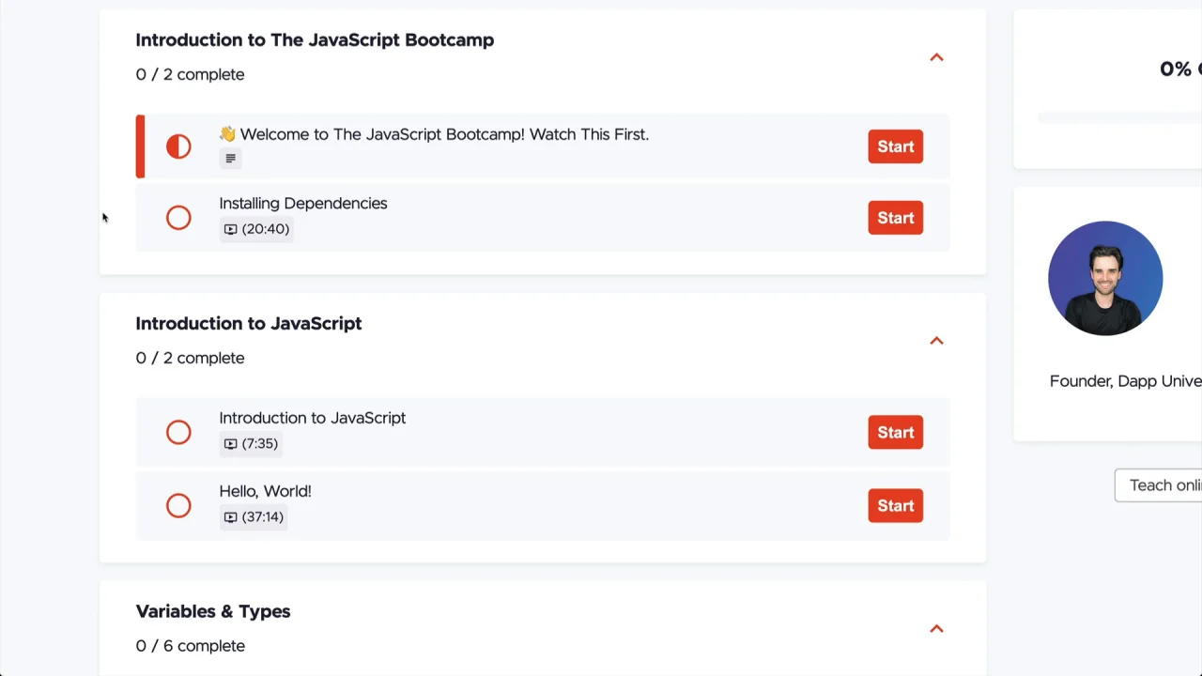The height and width of the screenshot is (676, 1202).
Task: Open the Installing Dependencies lesson title
Action: pyautogui.click(x=302, y=204)
